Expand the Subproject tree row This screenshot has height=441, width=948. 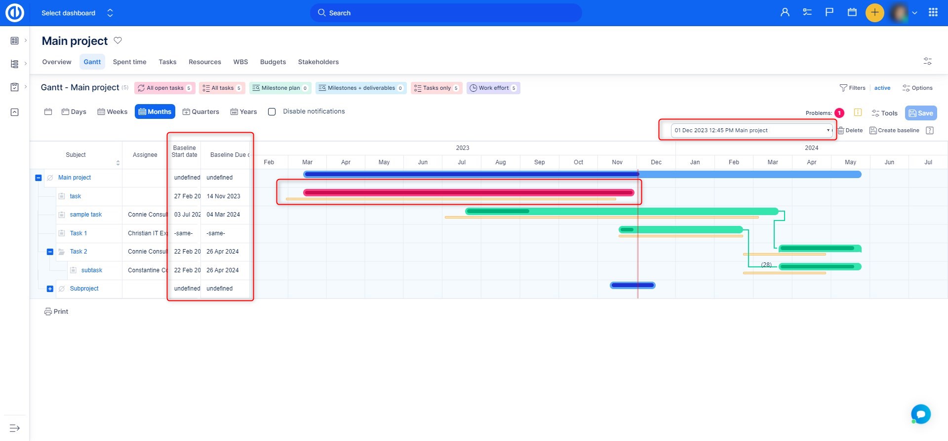pyautogui.click(x=50, y=289)
